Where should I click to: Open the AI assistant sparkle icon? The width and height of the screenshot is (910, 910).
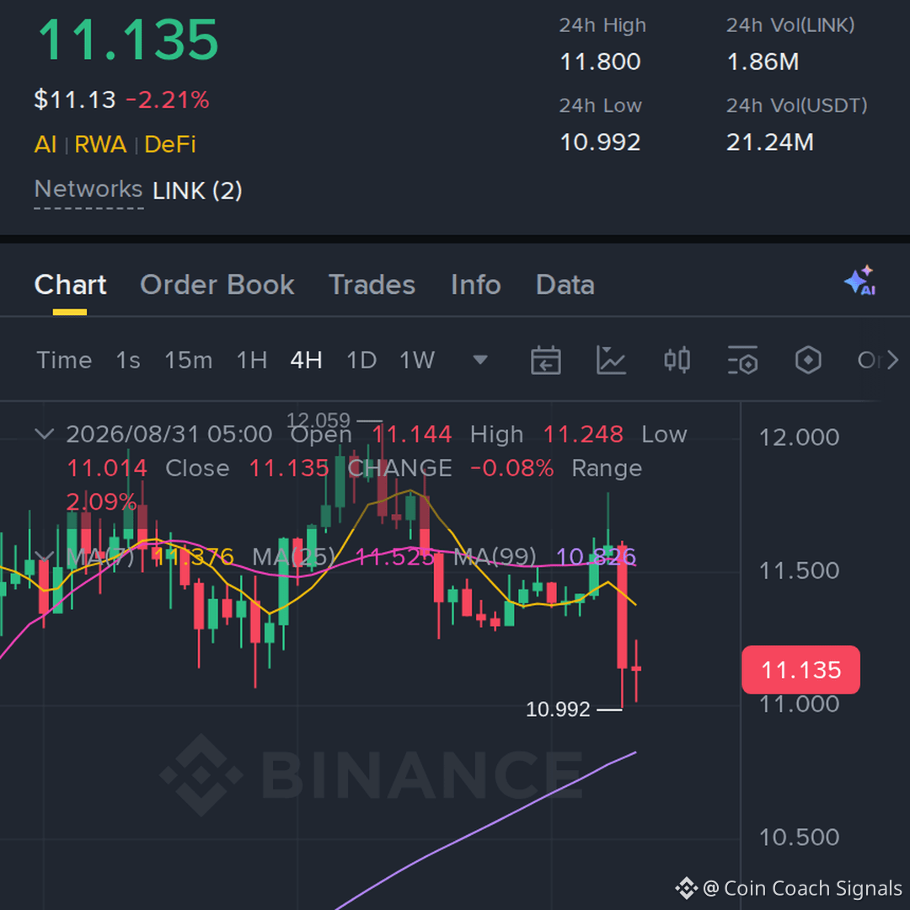[860, 281]
